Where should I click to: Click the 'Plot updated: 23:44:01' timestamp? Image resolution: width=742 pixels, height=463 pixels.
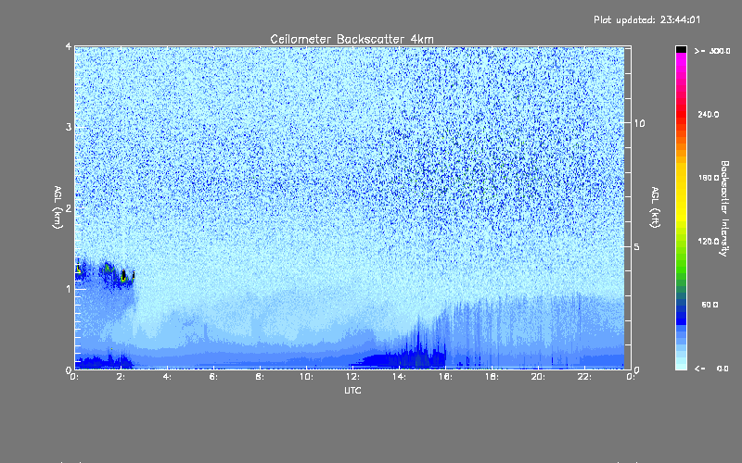(x=646, y=19)
